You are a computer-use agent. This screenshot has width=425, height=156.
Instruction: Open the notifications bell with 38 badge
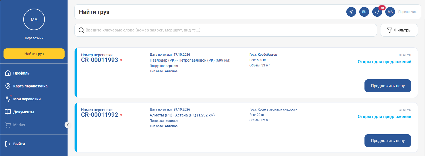pos(377,12)
